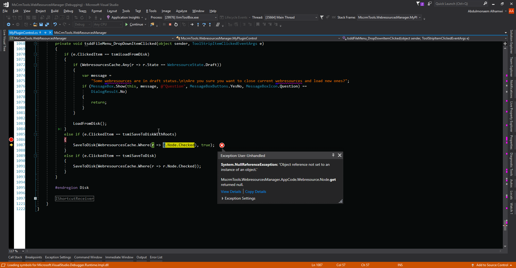Image resolution: width=516 pixels, height=268 pixels.
Task: Pause execution with Break All
Action: [164, 24]
